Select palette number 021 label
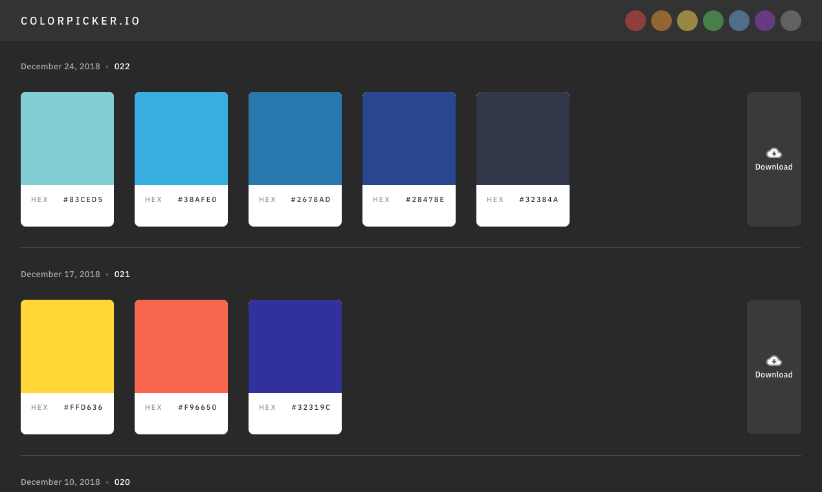The width and height of the screenshot is (822, 492). 122,274
